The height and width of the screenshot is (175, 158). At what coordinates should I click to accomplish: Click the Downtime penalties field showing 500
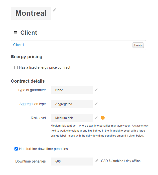[72, 162]
